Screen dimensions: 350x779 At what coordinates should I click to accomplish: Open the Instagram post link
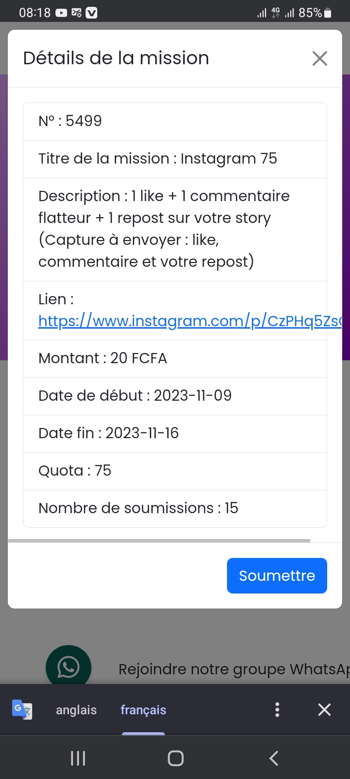point(190,321)
